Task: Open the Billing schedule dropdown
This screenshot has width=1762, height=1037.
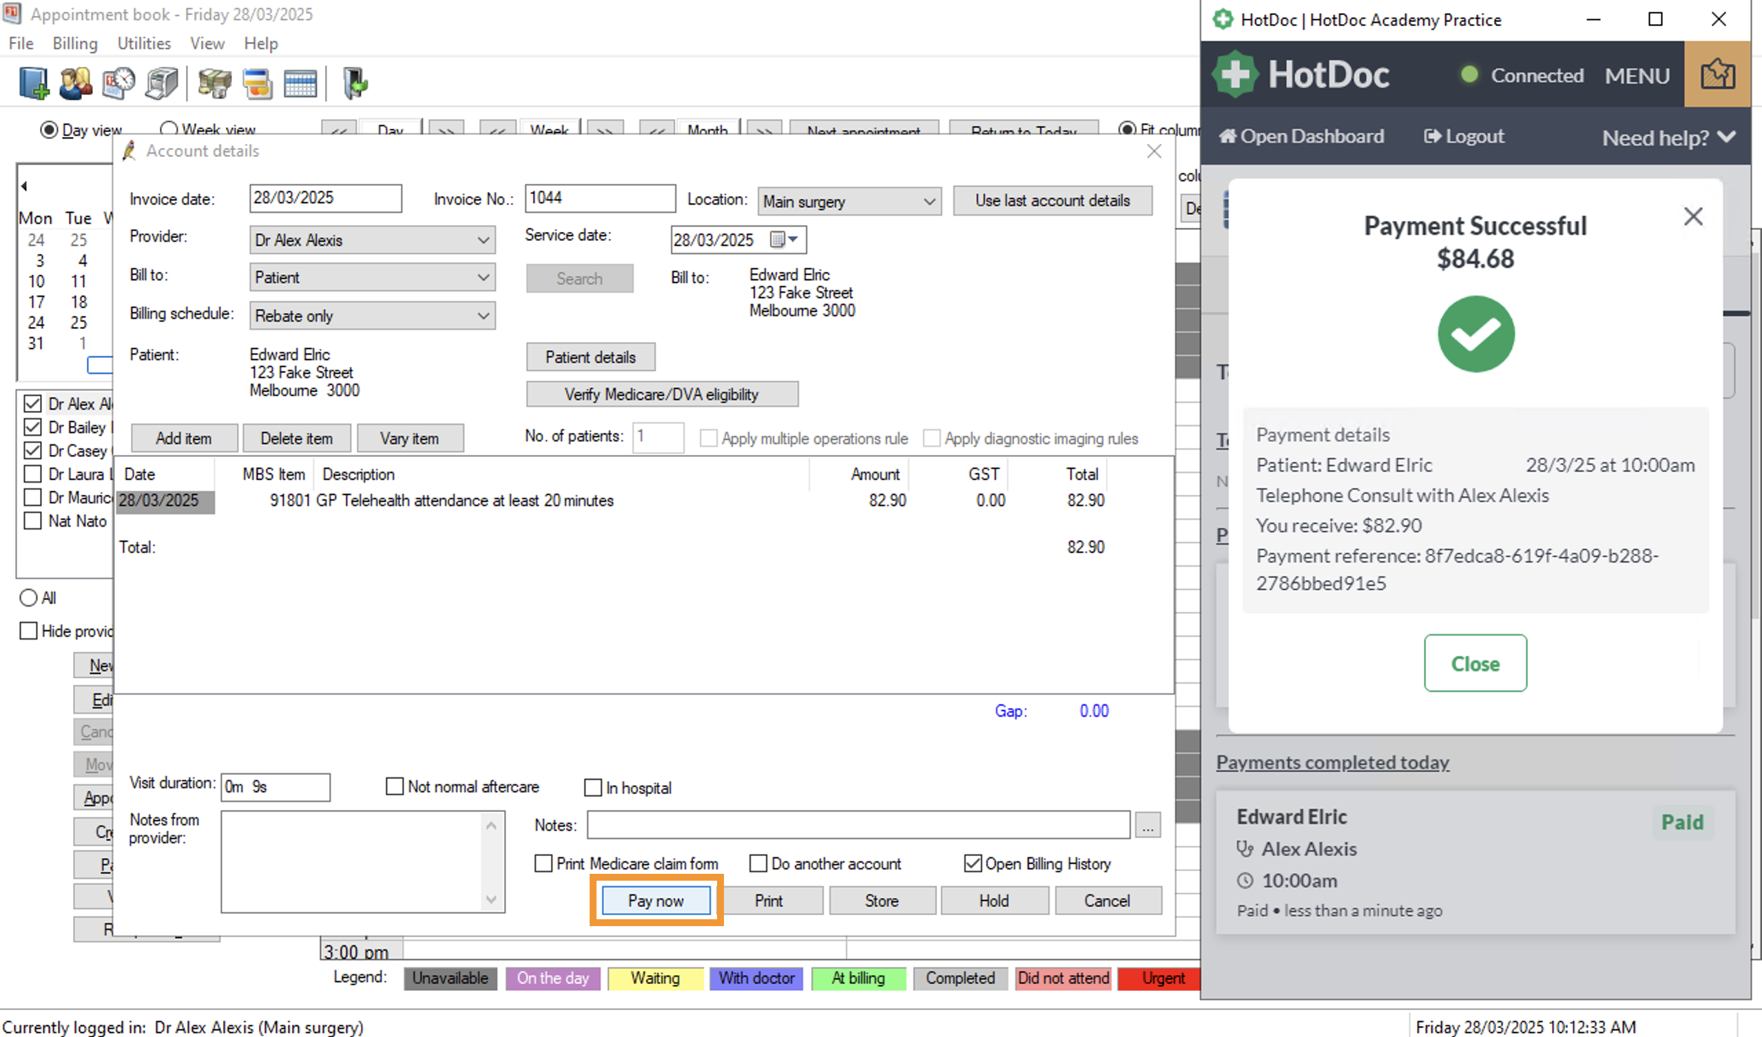Action: coord(372,316)
